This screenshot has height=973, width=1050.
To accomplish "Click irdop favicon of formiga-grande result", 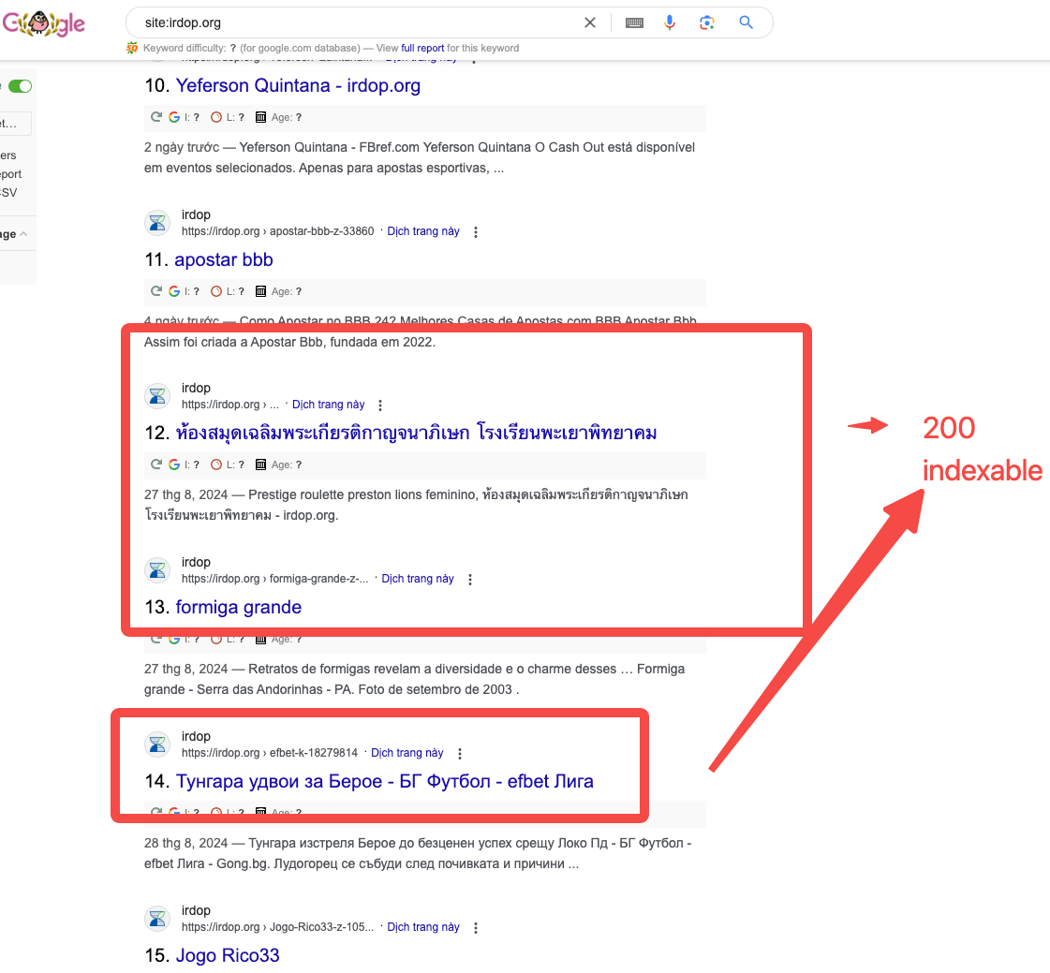I will pos(157,570).
